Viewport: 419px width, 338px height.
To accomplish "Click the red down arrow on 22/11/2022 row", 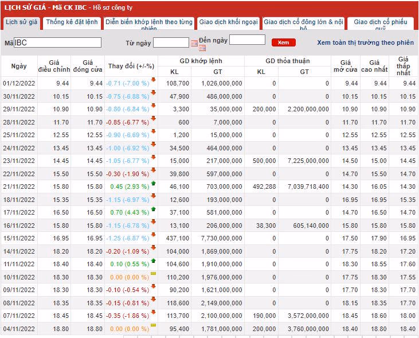I will point(154,170).
